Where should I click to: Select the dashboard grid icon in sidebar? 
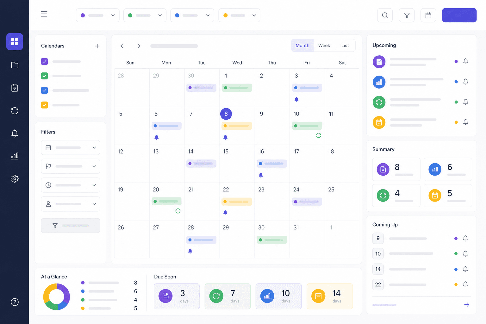[15, 42]
